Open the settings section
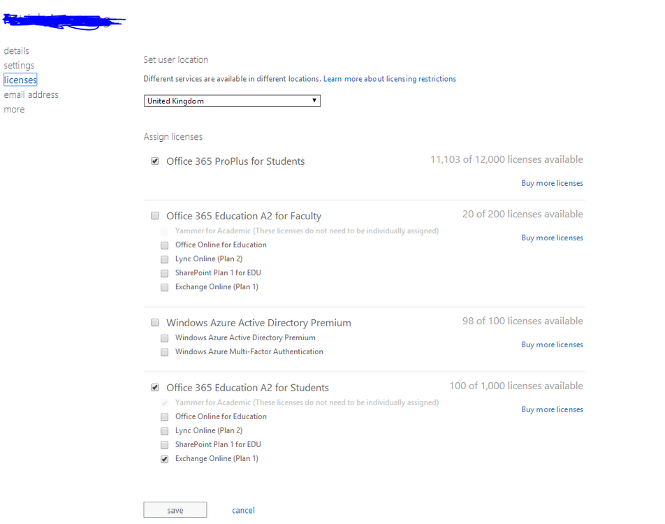The image size is (665, 524). pos(19,66)
